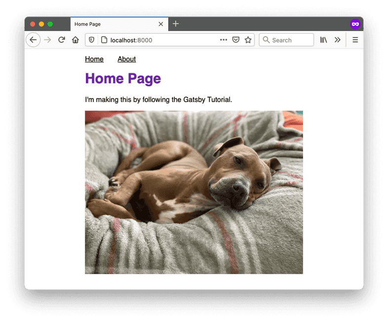Image resolution: width=388 pixels, height=322 pixels.
Task: Open the Firefox hamburger menu
Action: tap(355, 40)
